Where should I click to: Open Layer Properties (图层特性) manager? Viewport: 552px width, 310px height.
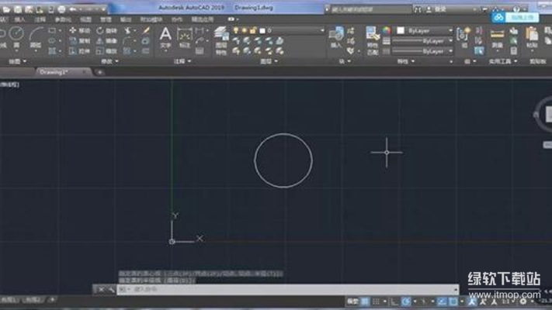221,42
